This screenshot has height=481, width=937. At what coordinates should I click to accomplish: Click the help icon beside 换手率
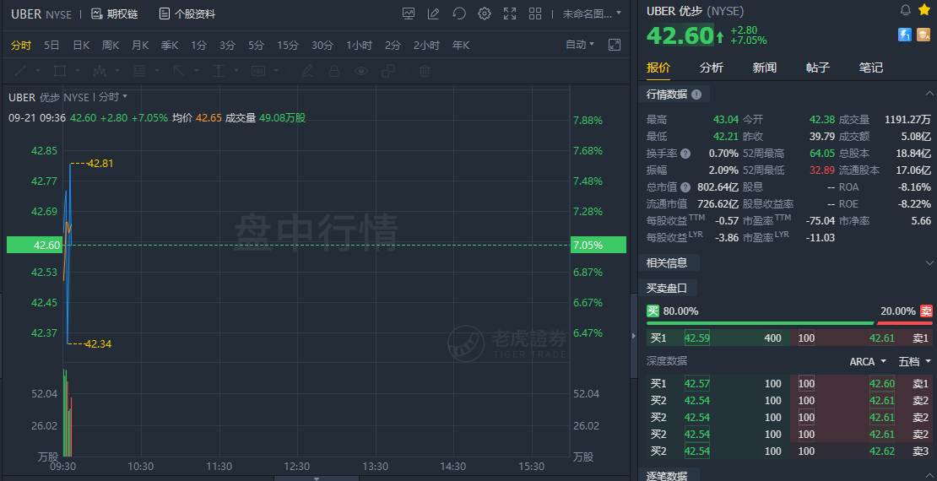(685, 154)
